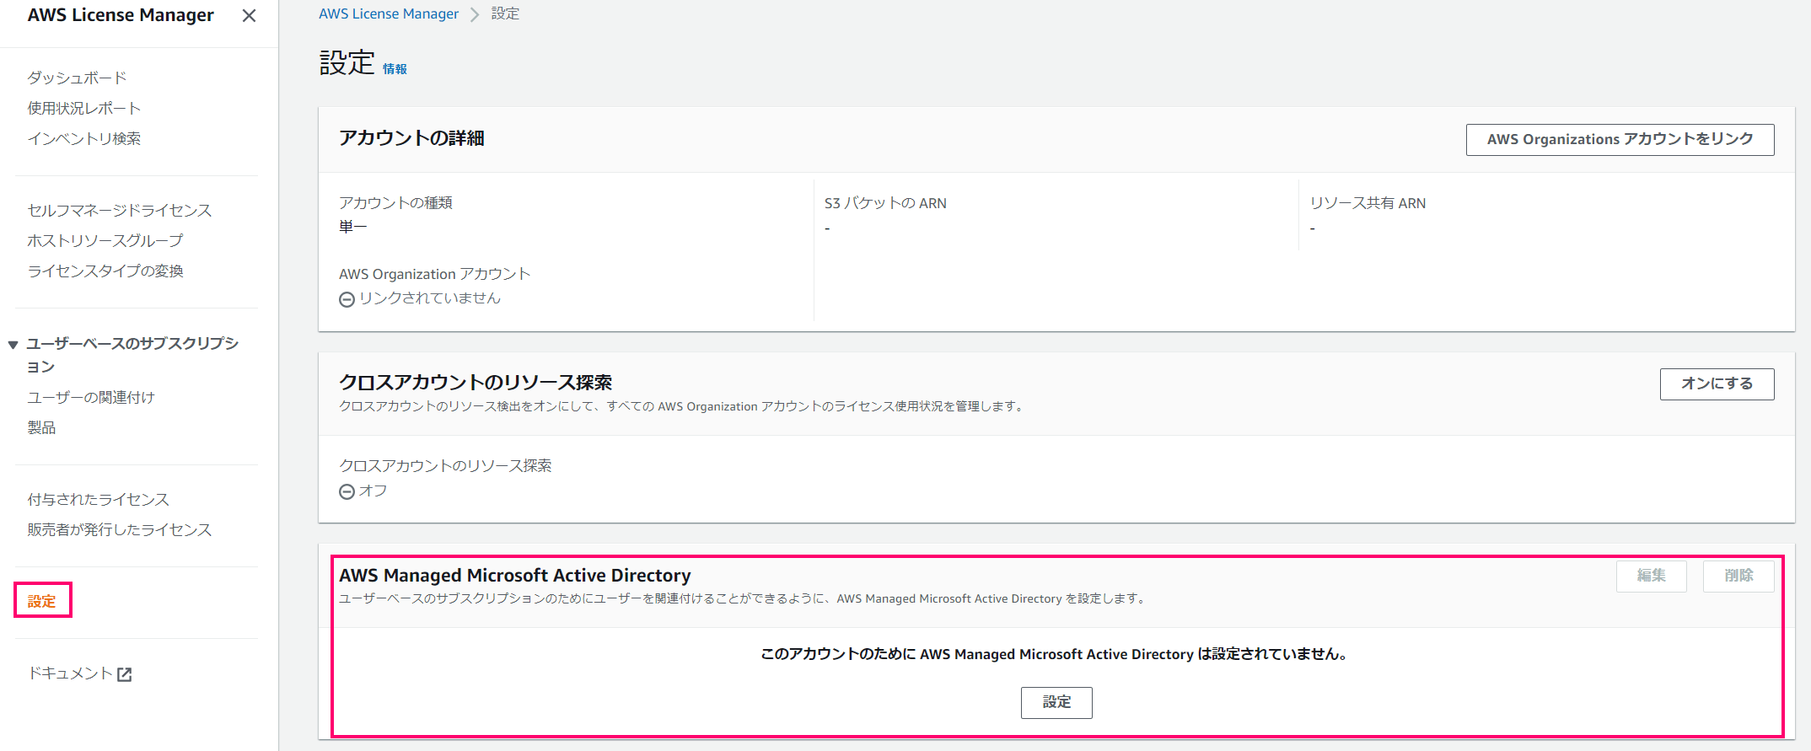Screen dimensions: 1811x751
Task: Click AWS Managed Microsoft Active Directory heading
Action: coord(515,576)
